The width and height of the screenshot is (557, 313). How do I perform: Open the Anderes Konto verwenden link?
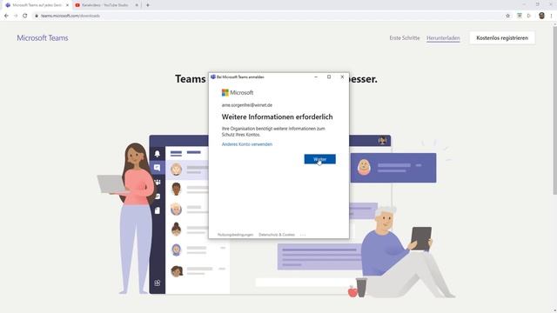[247, 144]
